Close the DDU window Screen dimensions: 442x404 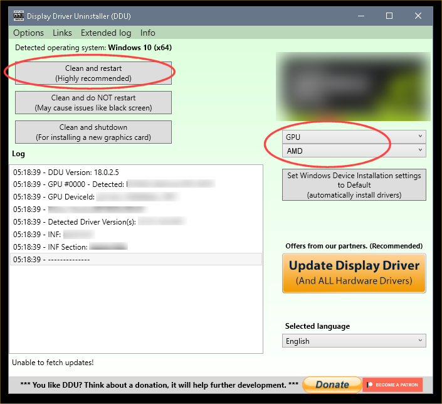point(418,16)
